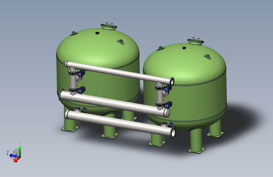Select the flanged open end of the lowest header pipe
This screenshot has height=177, width=273.
coord(173,133)
